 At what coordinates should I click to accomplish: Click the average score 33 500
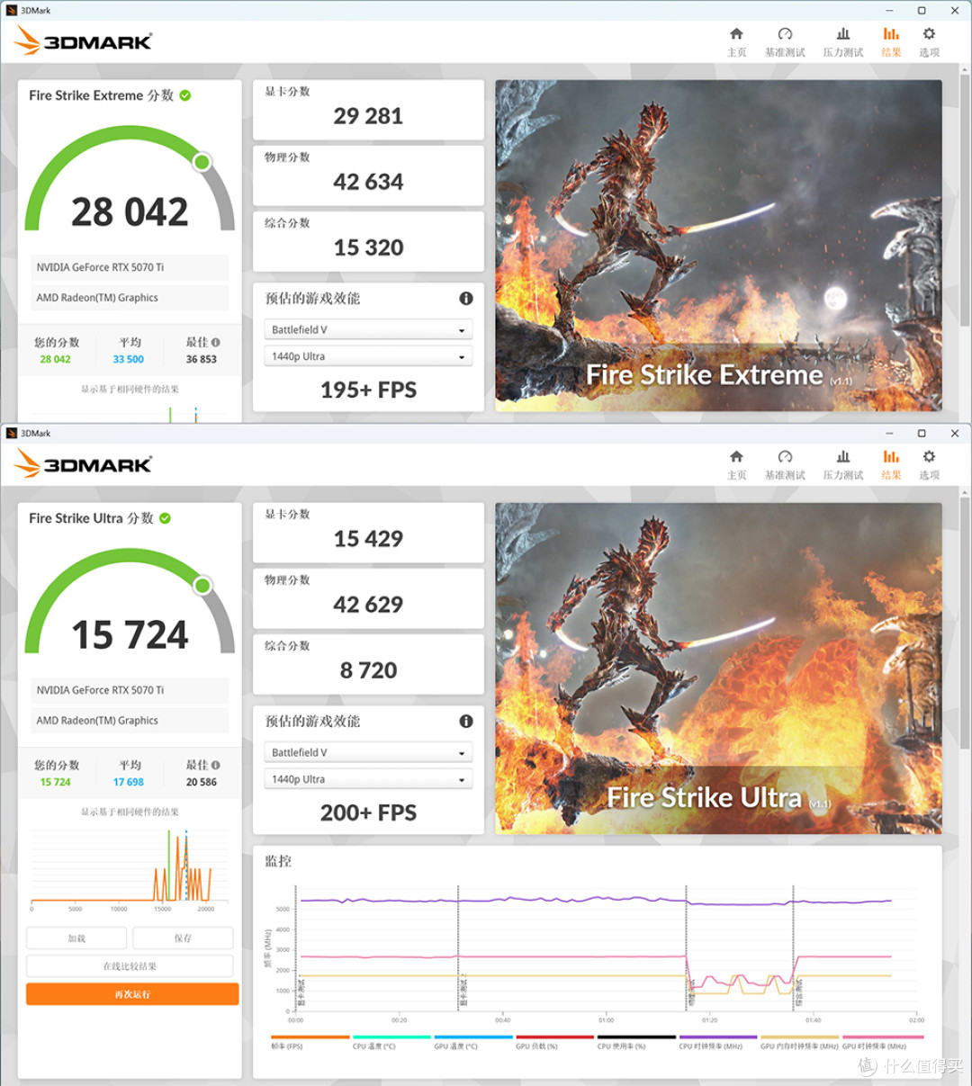(129, 359)
